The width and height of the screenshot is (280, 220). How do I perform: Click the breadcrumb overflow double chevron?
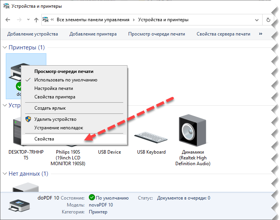[x=52, y=19]
